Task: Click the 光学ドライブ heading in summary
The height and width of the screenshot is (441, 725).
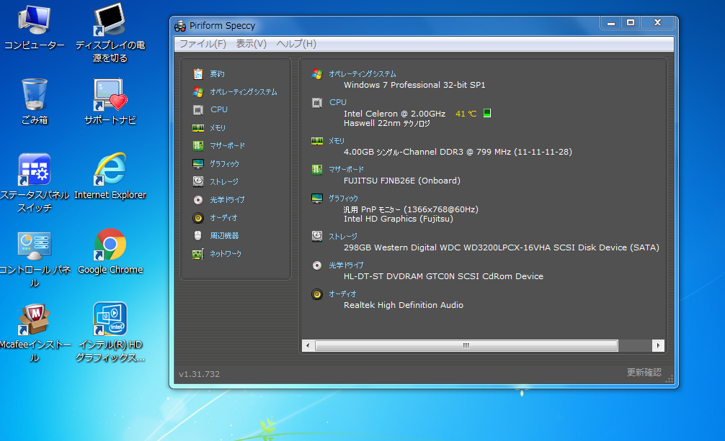Action: point(346,265)
